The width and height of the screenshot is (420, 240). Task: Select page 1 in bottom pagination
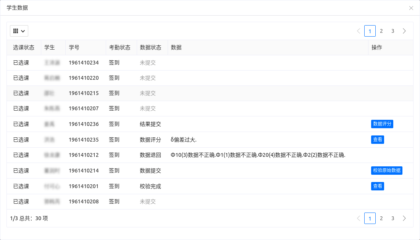click(370, 218)
